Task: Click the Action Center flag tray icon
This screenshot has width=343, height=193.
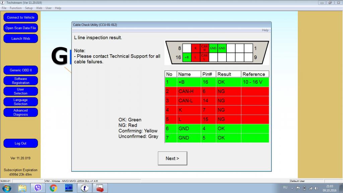Action: (x=298, y=188)
